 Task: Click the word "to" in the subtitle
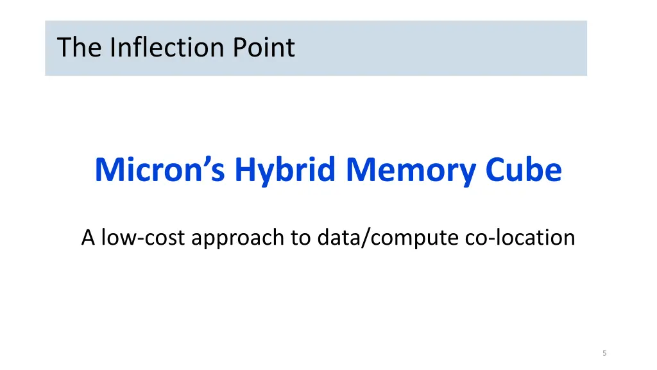click(300, 238)
